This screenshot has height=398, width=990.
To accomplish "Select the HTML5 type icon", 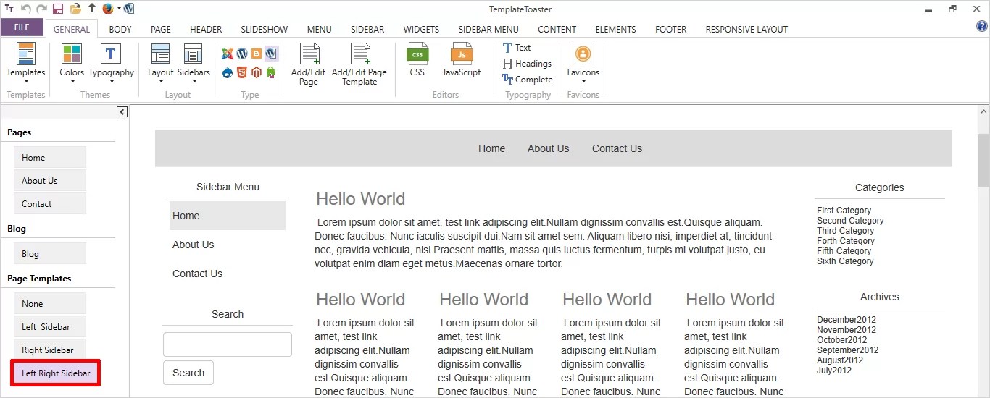I will pyautogui.click(x=242, y=72).
